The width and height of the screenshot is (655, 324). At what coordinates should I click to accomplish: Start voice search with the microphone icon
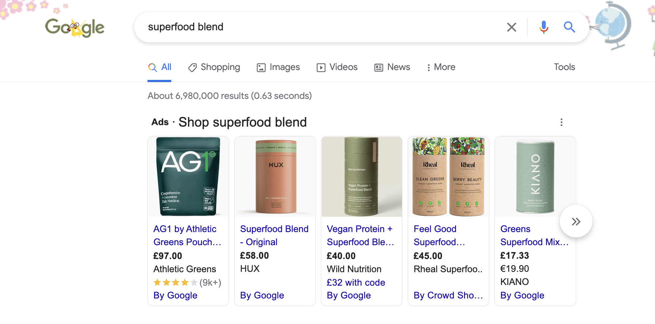(544, 27)
